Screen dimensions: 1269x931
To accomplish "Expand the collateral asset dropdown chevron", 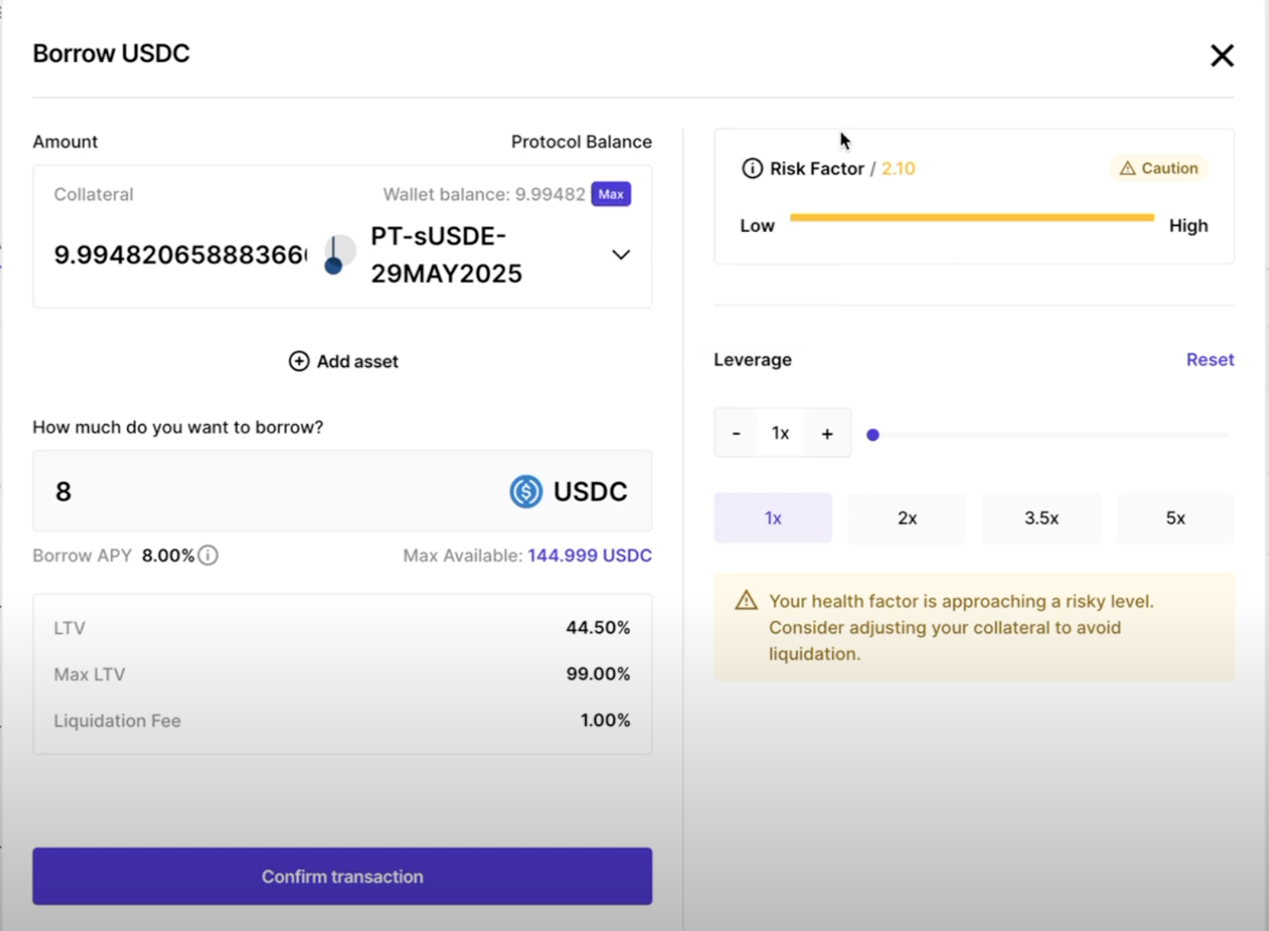I will pos(621,255).
